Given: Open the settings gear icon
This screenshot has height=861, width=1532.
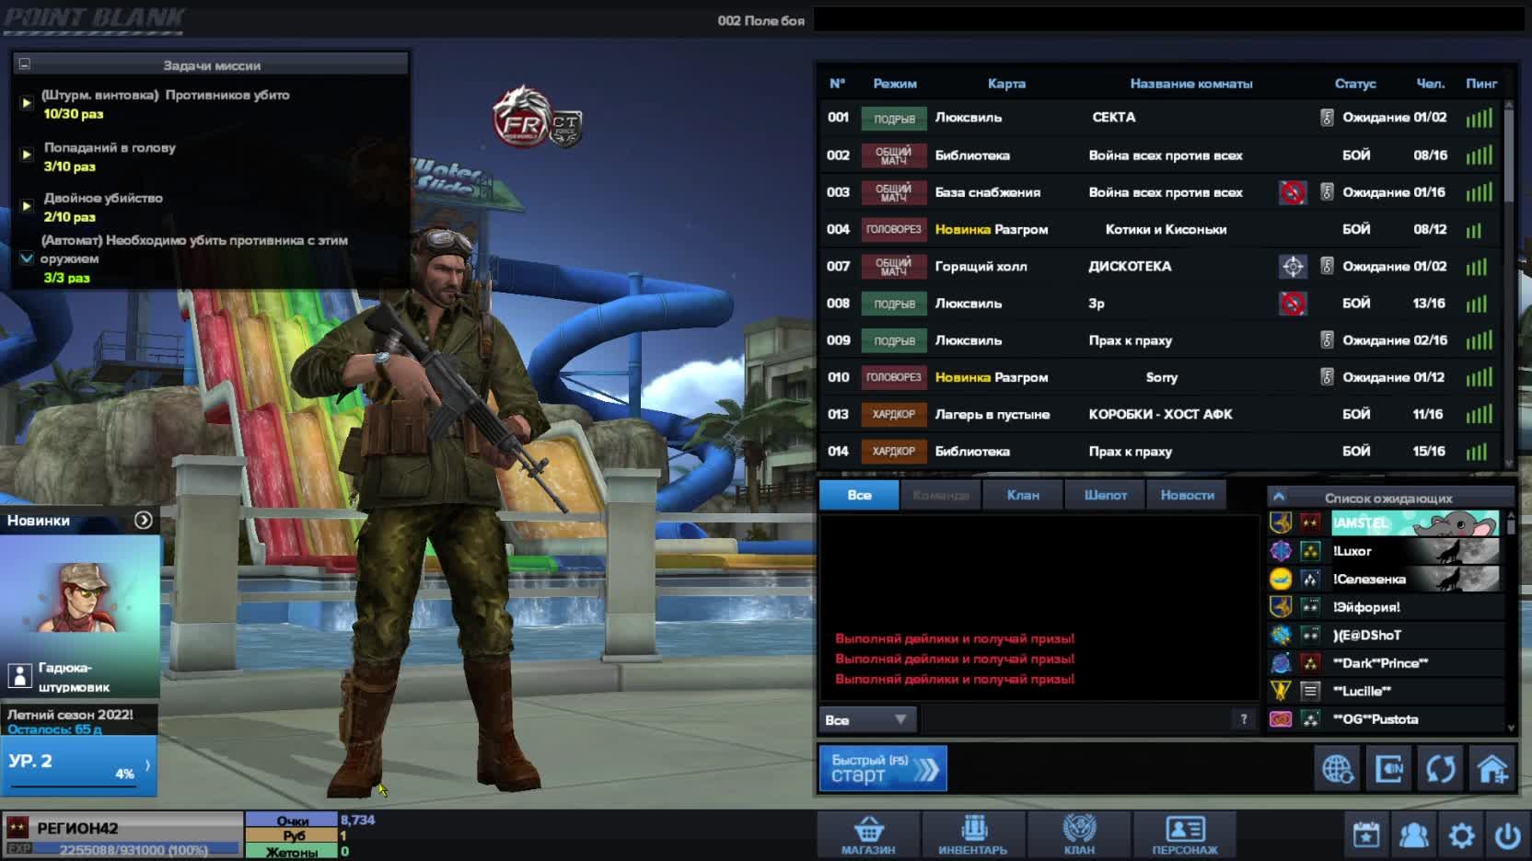Looking at the screenshot, I should pyautogui.click(x=1461, y=835).
